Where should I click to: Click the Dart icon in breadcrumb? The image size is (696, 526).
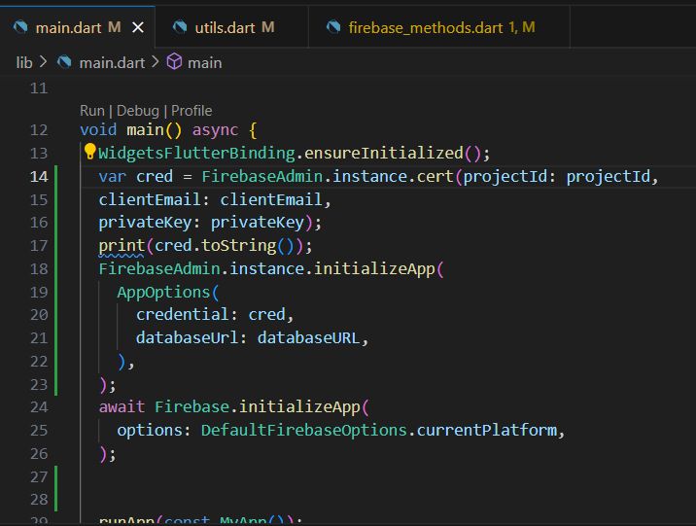[x=64, y=61]
